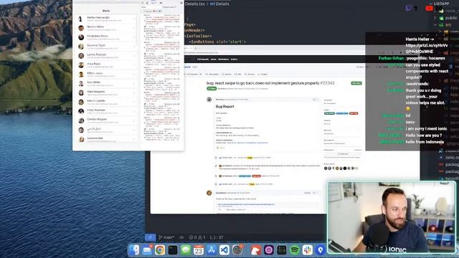Open Melike Hamzaoğlu contact in the list
The width and height of the screenshot is (459, 258).
coord(107,19)
